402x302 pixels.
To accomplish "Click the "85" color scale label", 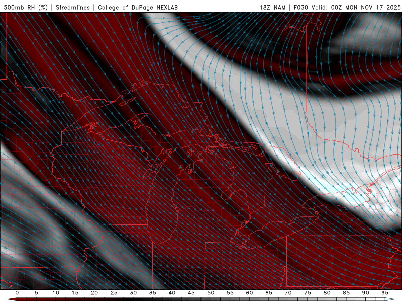I will (346, 293).
